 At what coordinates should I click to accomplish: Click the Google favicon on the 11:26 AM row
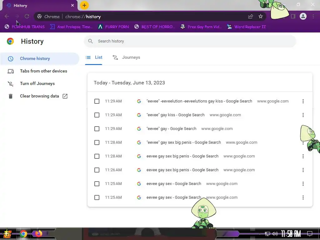pos(139,170)
